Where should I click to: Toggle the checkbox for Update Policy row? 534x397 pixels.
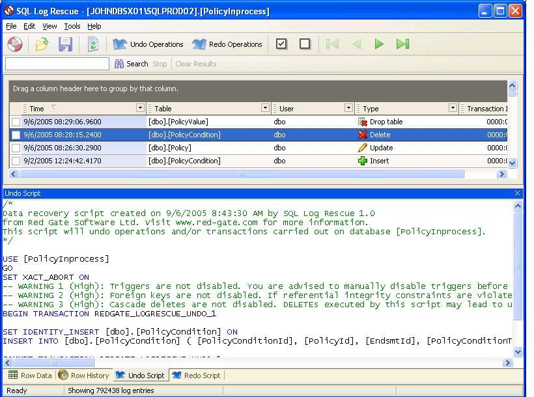[x=16, y=148]
